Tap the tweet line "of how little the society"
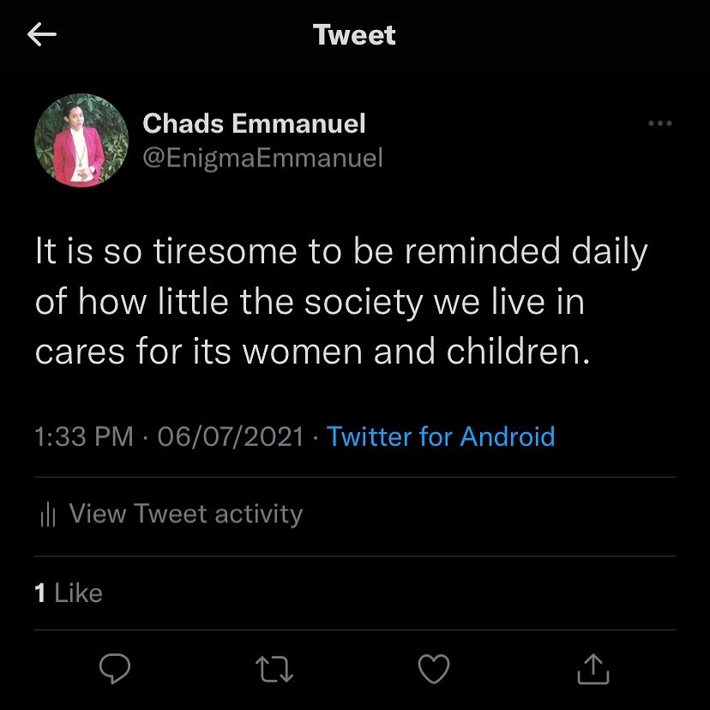Screen dimensions: 710x710 click(309, 303)
